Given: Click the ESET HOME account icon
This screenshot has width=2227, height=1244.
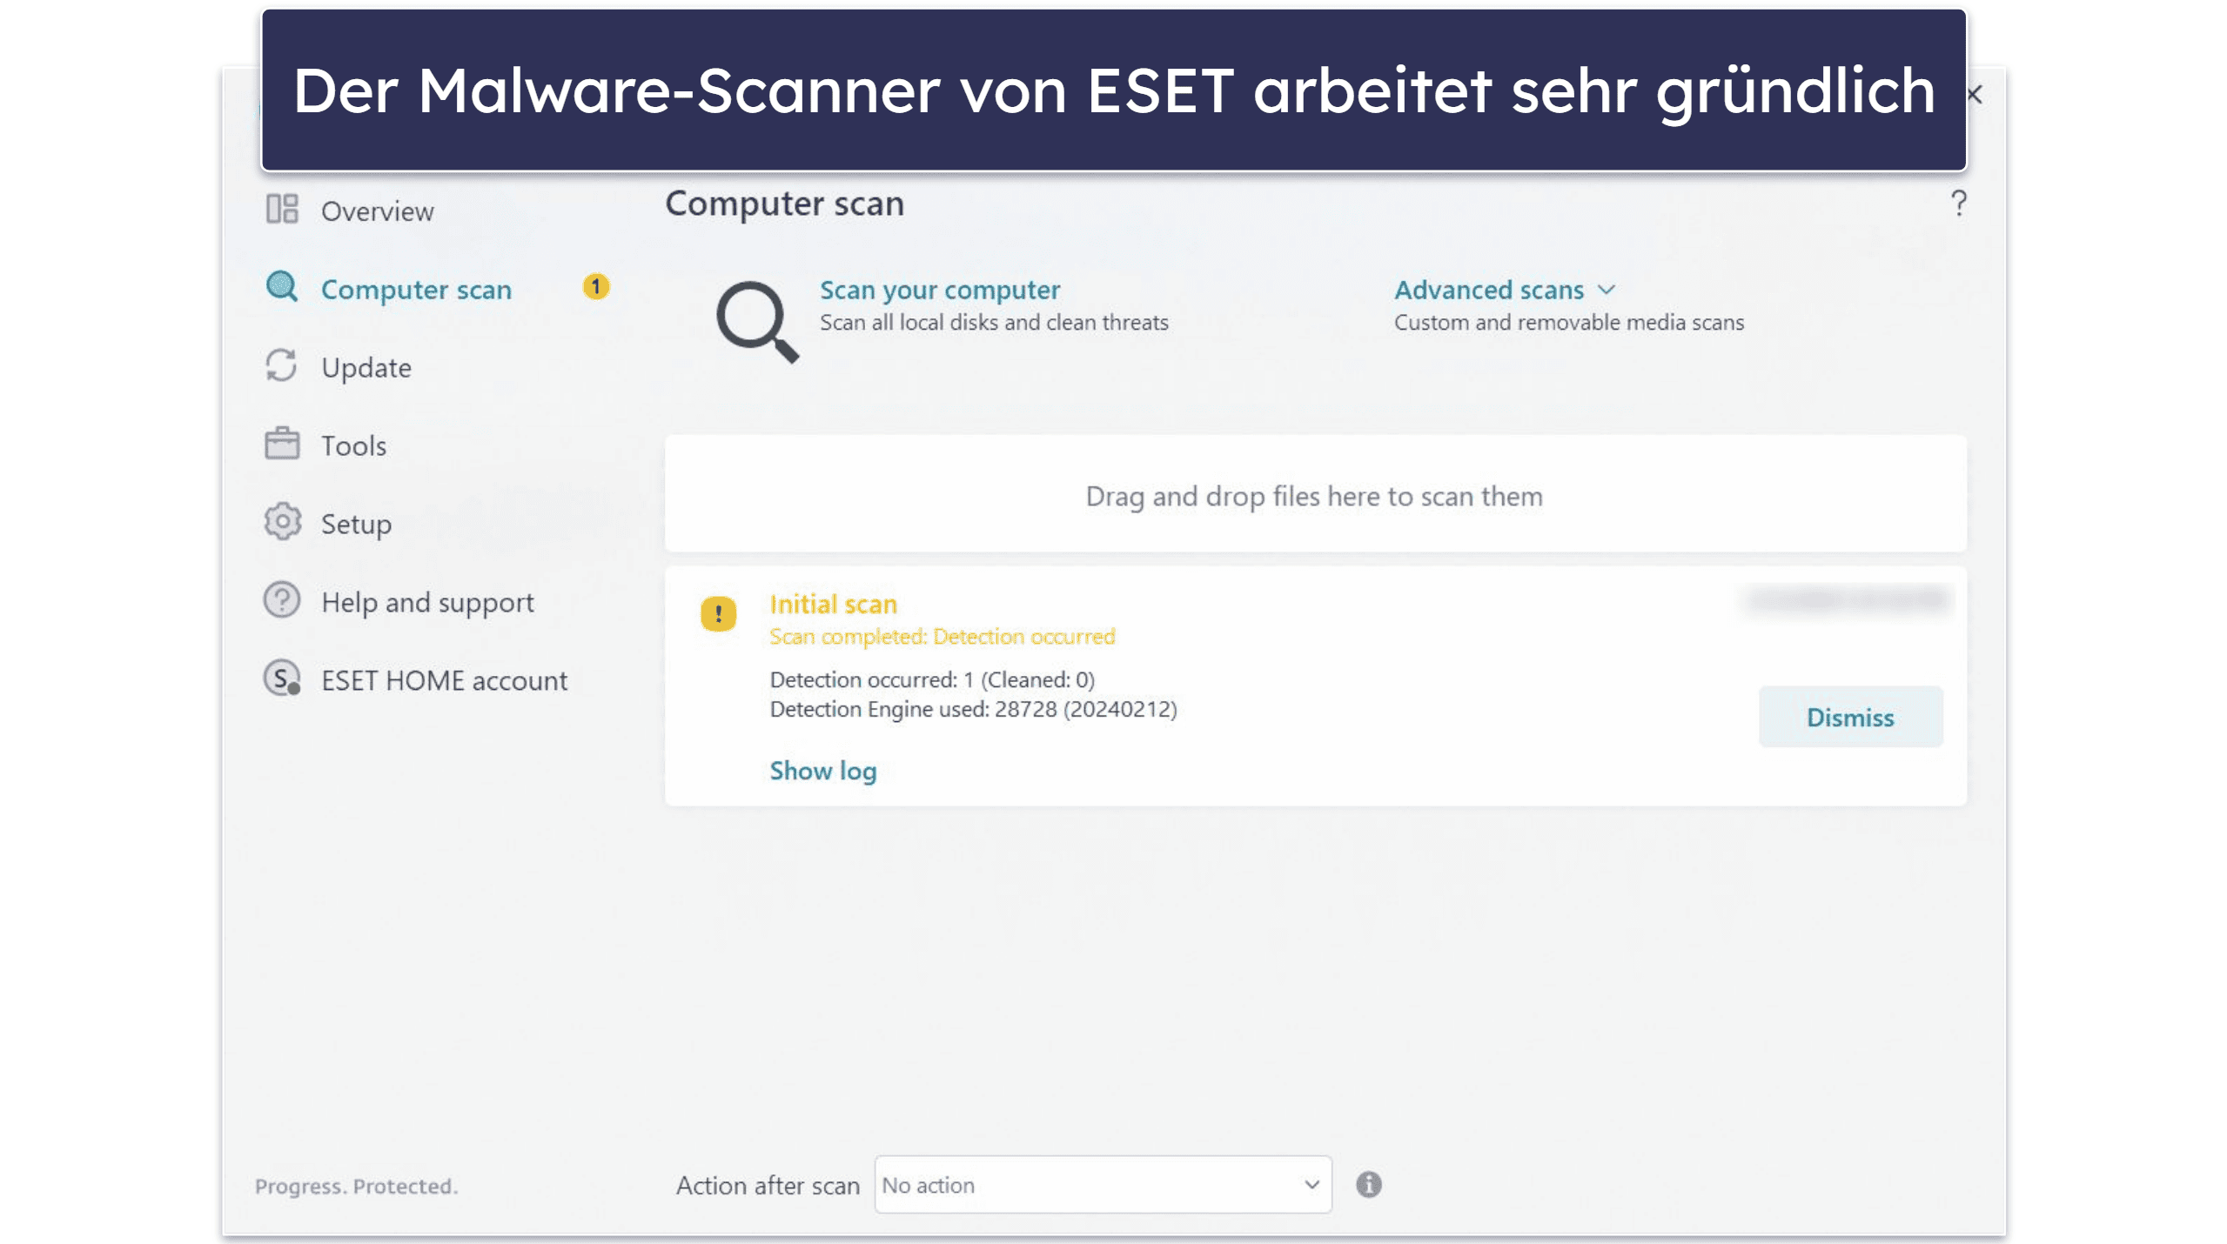Looking at the screenshot, I should click(x=285, y=680).
